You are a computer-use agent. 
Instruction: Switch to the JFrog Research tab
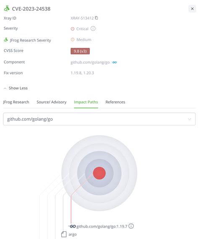click(x=16, y=102)
